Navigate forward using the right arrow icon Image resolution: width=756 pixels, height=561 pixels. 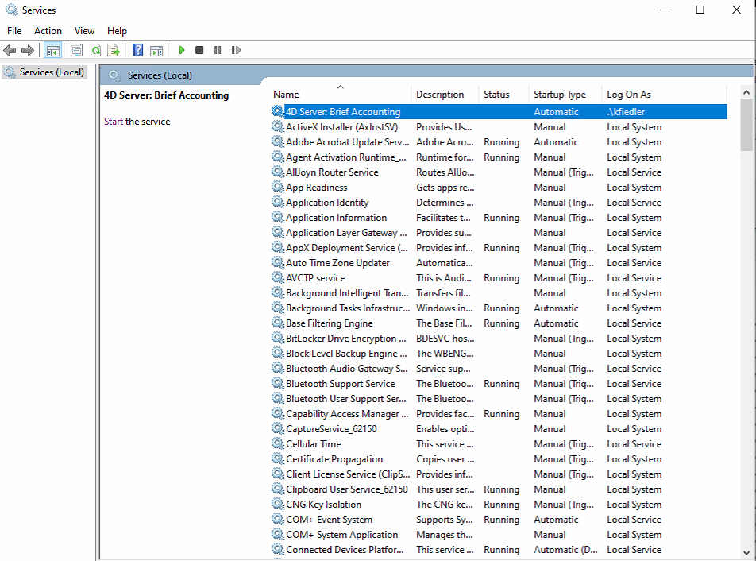[29, 49]
